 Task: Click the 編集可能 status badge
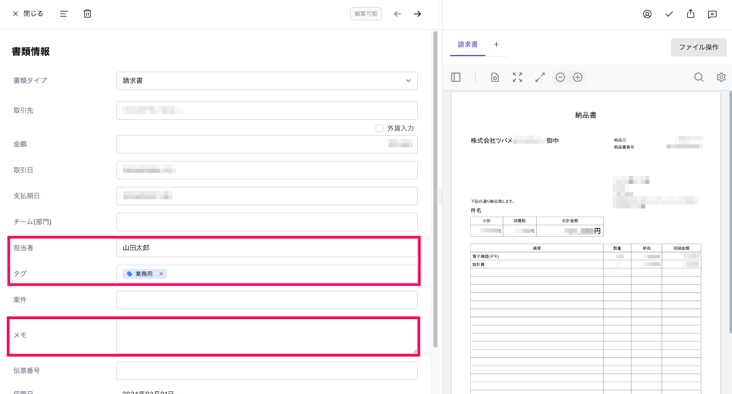(x=366, y=14)
